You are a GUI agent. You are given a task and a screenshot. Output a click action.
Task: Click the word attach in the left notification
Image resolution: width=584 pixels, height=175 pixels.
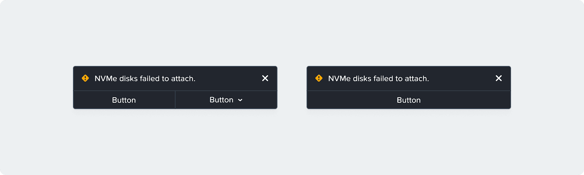(183, 78)
